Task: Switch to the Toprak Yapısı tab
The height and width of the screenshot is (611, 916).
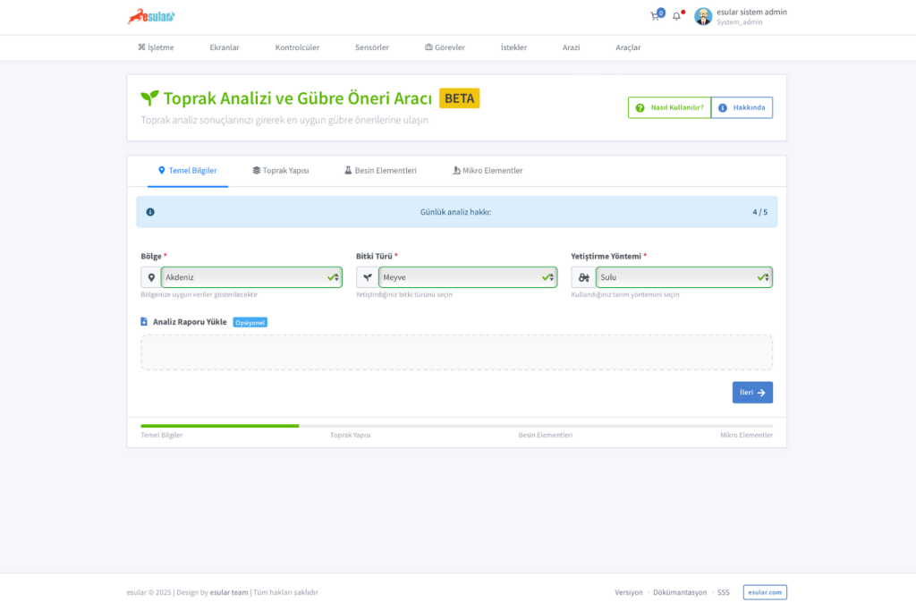Action: (281, 170)
